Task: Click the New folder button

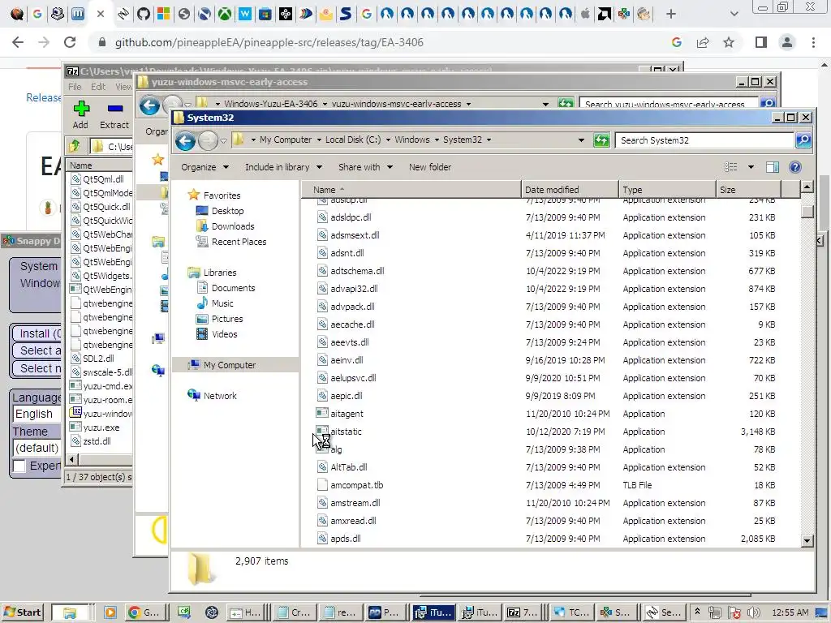Action: click(x=430, y=167)
